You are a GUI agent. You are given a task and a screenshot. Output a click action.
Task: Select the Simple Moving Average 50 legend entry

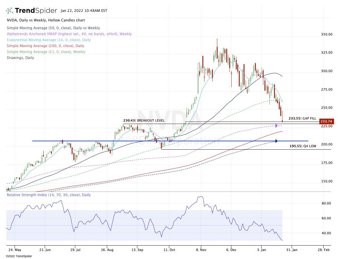(x=53, y=28)
